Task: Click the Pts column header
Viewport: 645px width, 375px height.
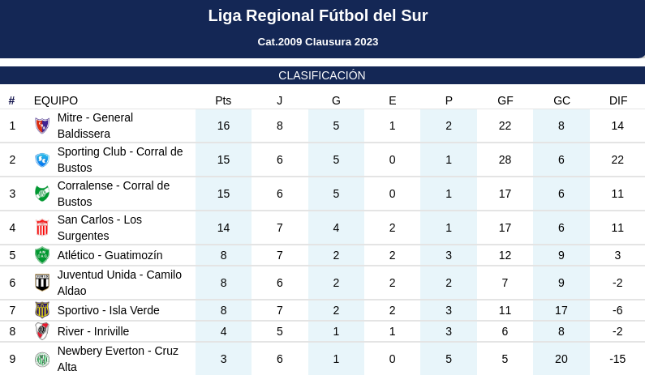Action: tap(223, 100)
